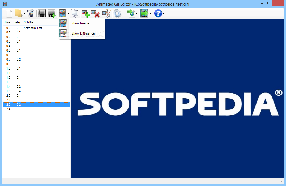Click the Time column header
The image size is (286, 186).
click(7, 22)
